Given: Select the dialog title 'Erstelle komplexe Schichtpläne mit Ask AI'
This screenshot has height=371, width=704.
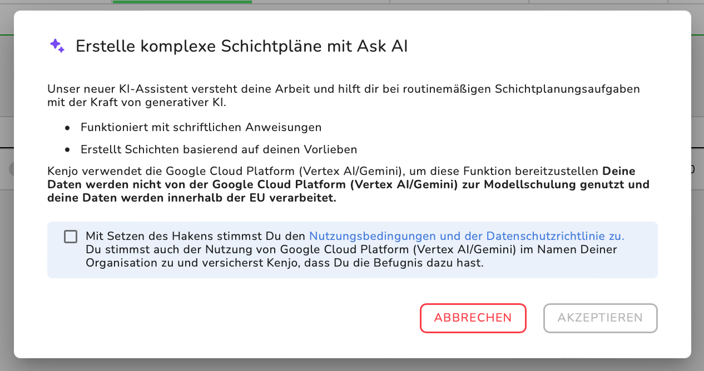Looking at the screenshot, I should coord(242,47).
